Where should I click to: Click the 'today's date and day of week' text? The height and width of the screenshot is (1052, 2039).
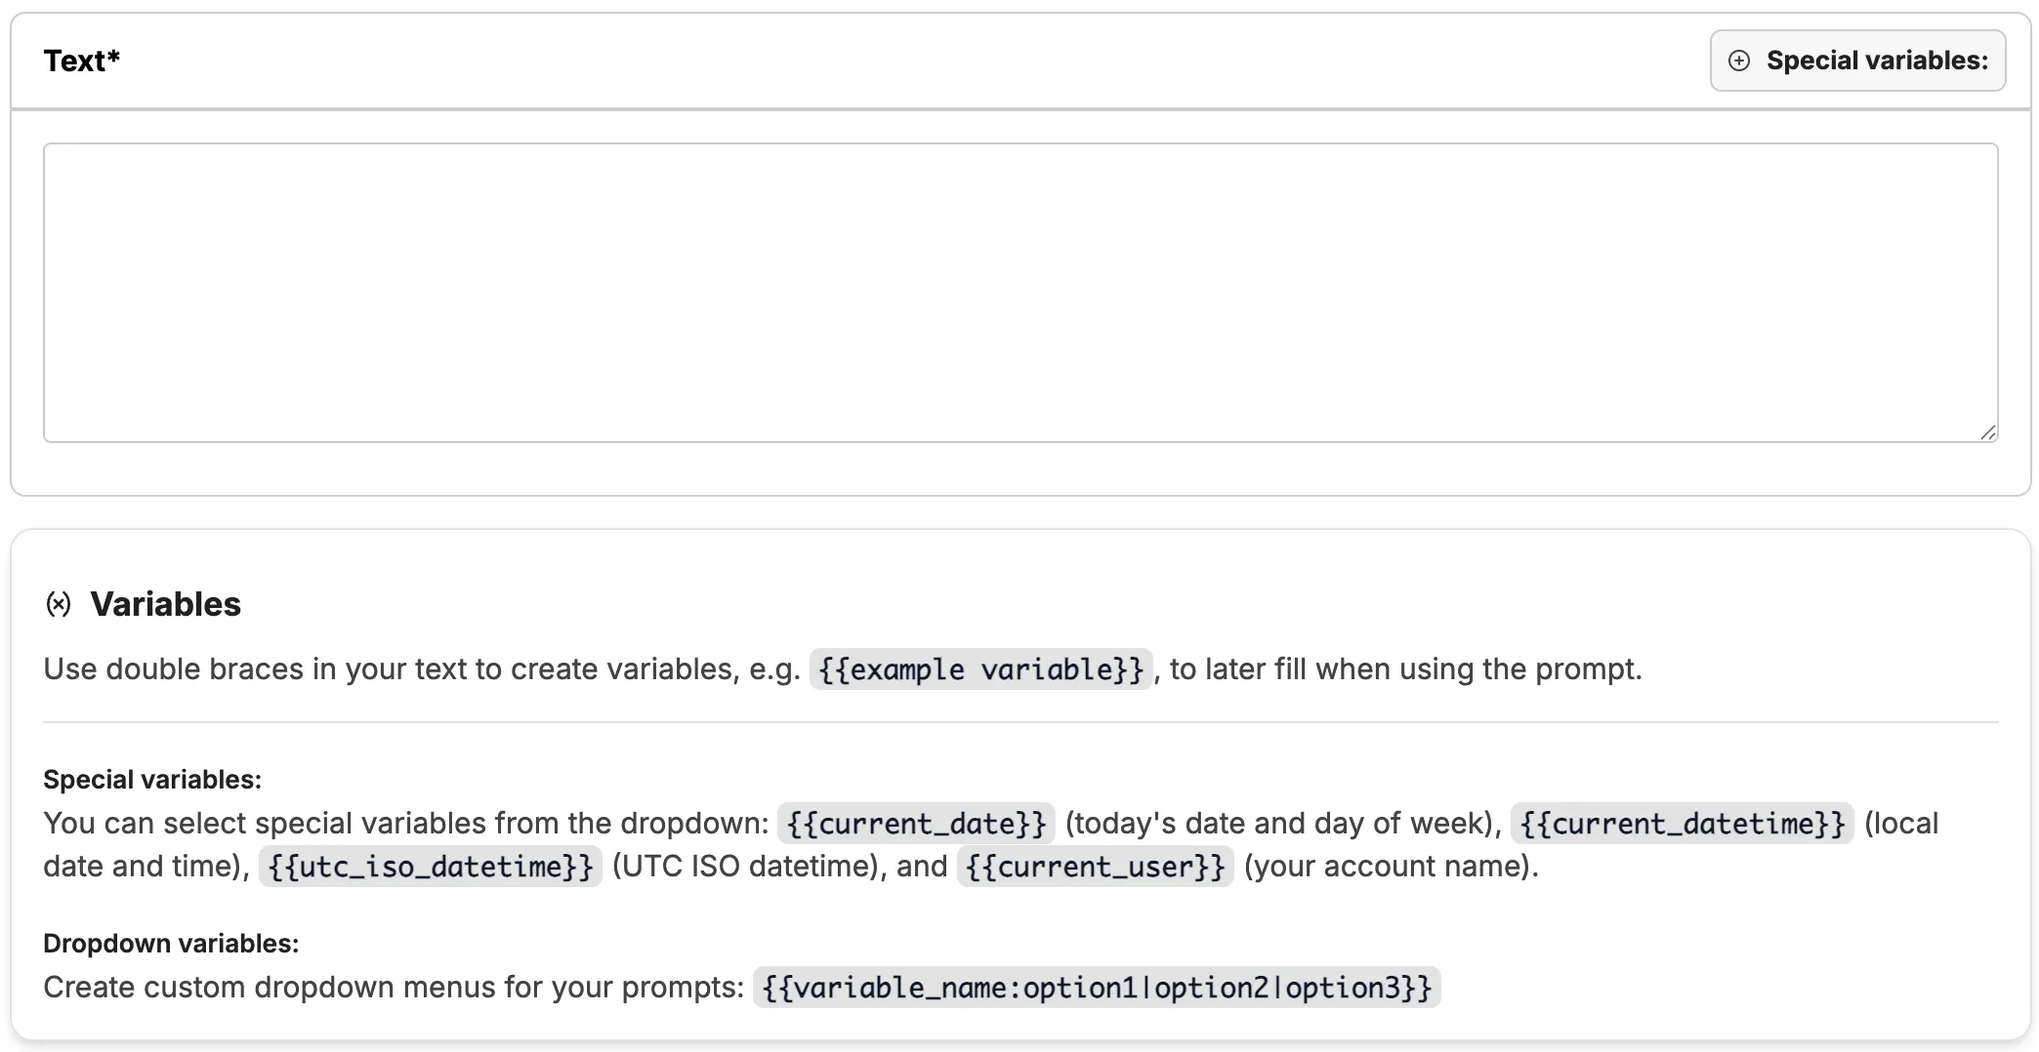[1282, 824]
